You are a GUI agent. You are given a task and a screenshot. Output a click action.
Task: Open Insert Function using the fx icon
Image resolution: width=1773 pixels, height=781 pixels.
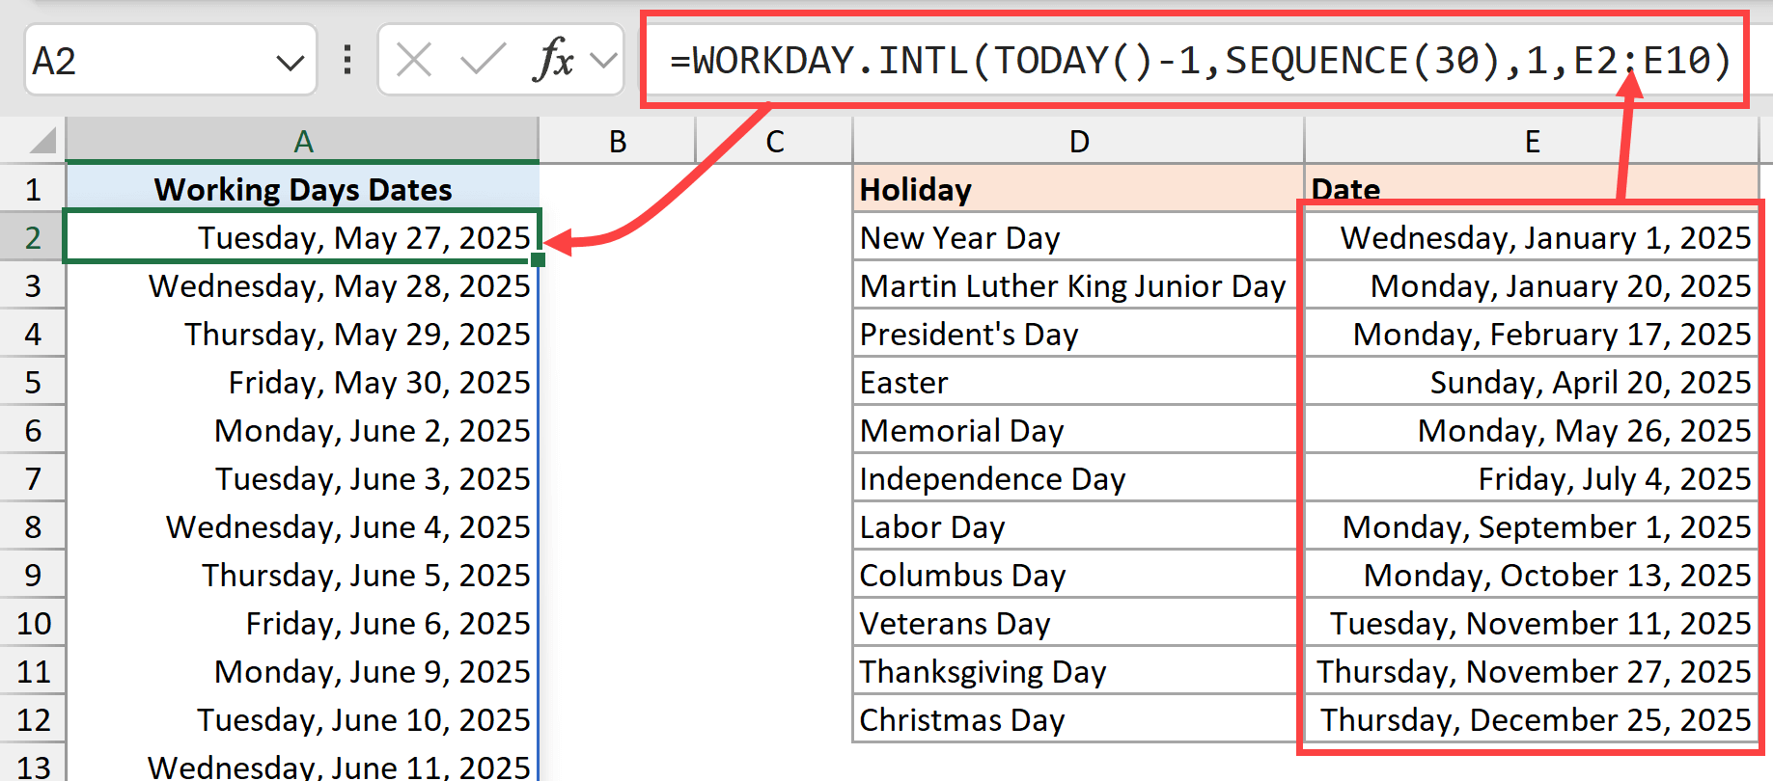(x=553, y=60)
